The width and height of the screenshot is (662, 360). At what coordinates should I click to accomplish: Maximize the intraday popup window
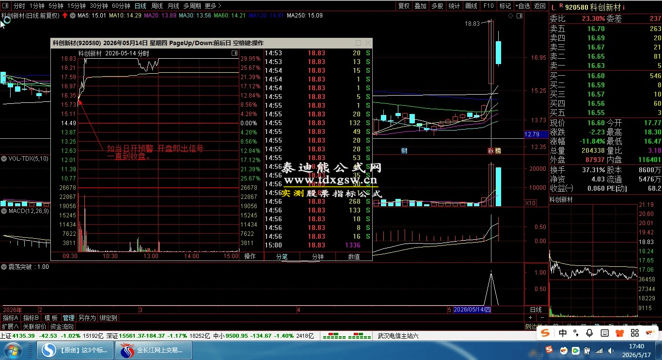358,43
